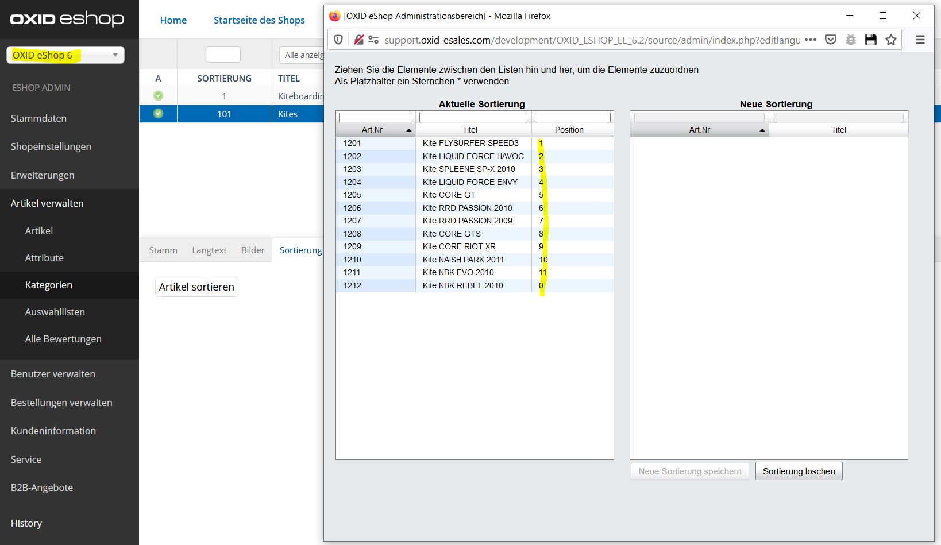Switch to the Bilder tab
941x545 pixels.
253,250
